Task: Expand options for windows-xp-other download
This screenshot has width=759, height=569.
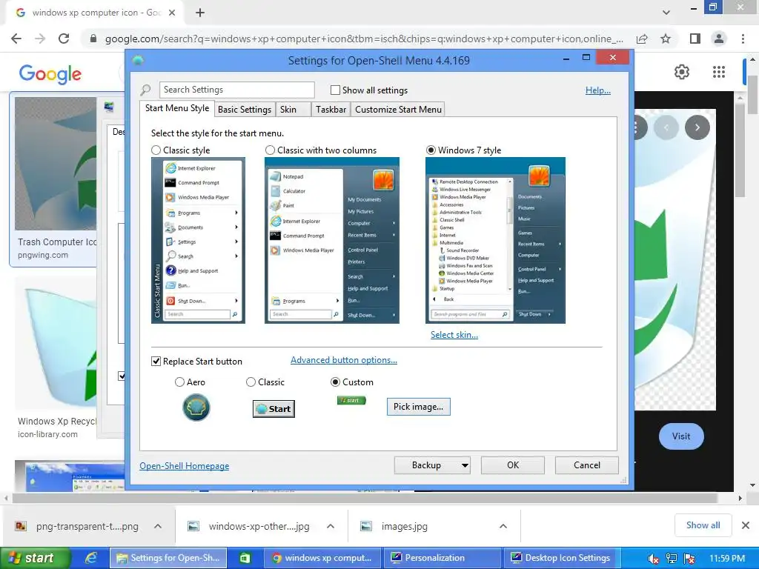Action: pyautogui.click(x=331, y=526)
